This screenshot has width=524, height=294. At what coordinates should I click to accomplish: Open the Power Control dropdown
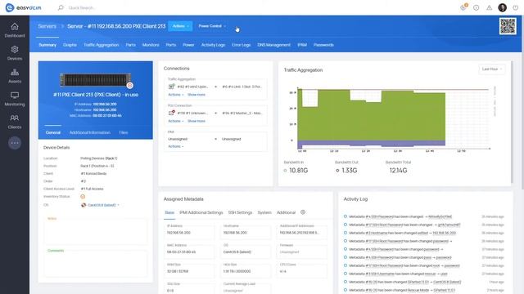[211, 26]
